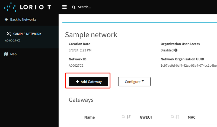This screenshot has height=127, width=217.
Task: Click the MAC column header
Action: point(192,117)
